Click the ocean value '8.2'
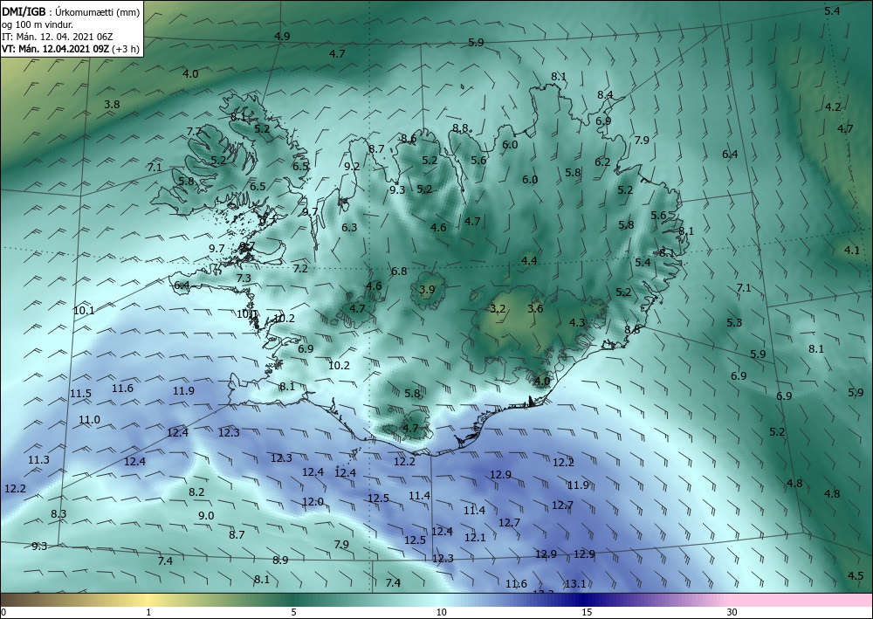Image resolution: width=873 pixels, height=619 pixels. [196, 492]
